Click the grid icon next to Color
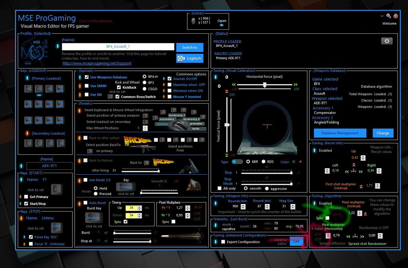The image size is (408, 268). pyautogui.click(x=294, y=162)
